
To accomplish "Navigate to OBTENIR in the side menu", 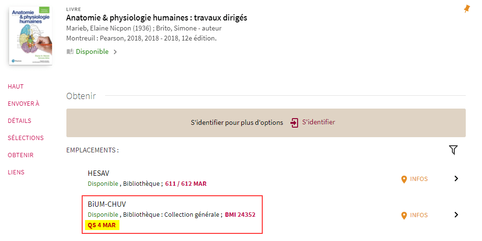I will tap(21, 155).
